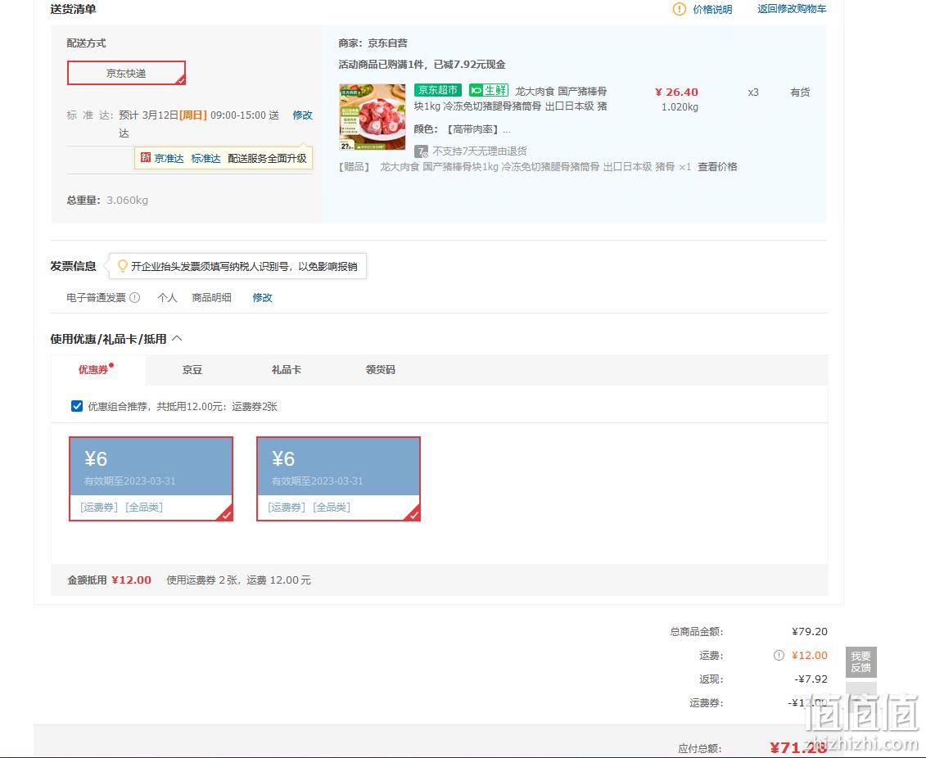This screenshot has height=758, width=926.
Task: Click the 总重量 3.060kg text
Action: (x=107, y=200)
